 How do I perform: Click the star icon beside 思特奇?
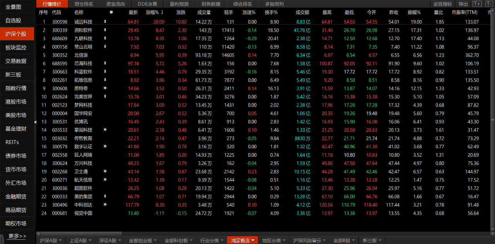[105, 88]
